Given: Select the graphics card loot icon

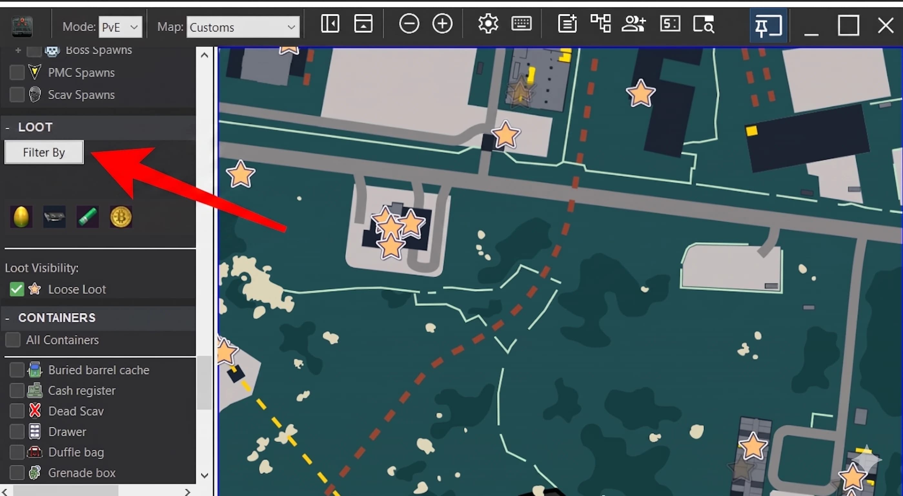Looking at the screenshot, I should [54, 217].
